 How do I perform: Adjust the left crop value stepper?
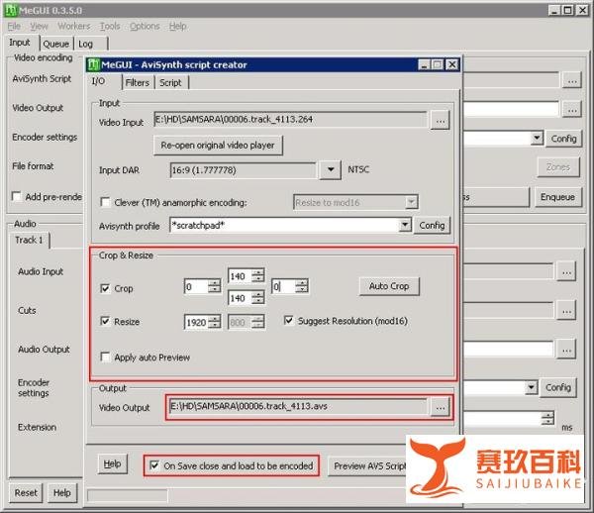click(x=214, y=286)
